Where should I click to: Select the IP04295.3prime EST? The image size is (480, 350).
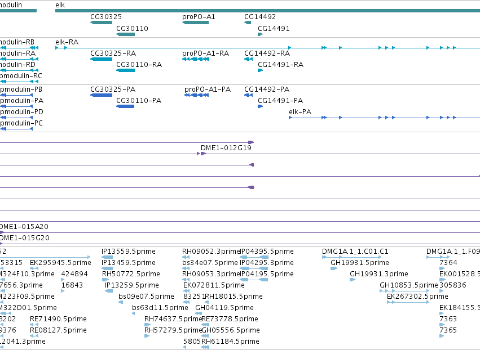point(254,268)
